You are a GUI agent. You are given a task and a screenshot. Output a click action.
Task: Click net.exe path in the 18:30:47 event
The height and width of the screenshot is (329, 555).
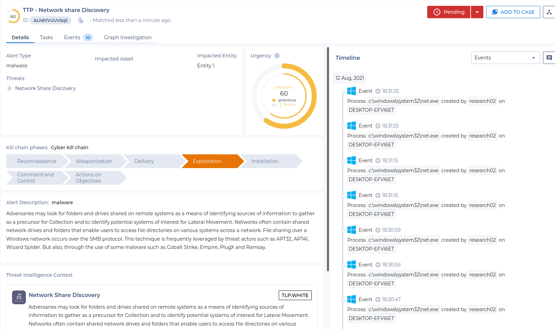click(403, 309)
